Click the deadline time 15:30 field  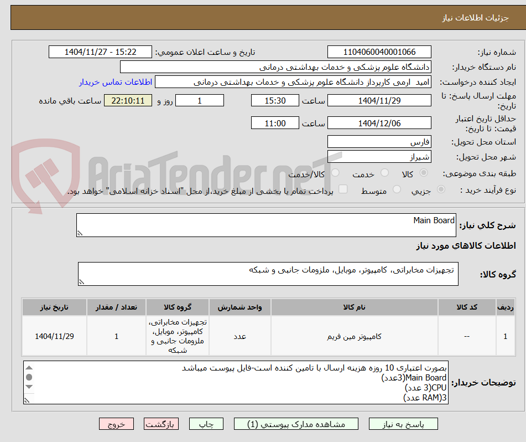(x=275, y=100)
